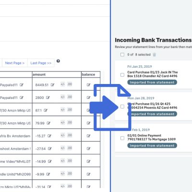The height and width of the screenshot is (192, 192).
Task: Click the .00 button on the 87.1 row
Action: click(70, 110)
